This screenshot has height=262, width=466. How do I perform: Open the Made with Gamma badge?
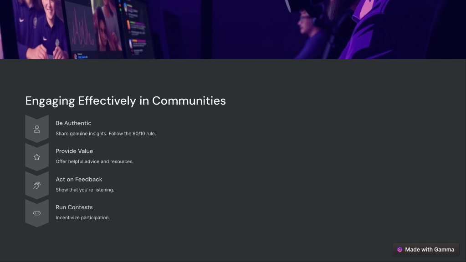click(425, 250)
